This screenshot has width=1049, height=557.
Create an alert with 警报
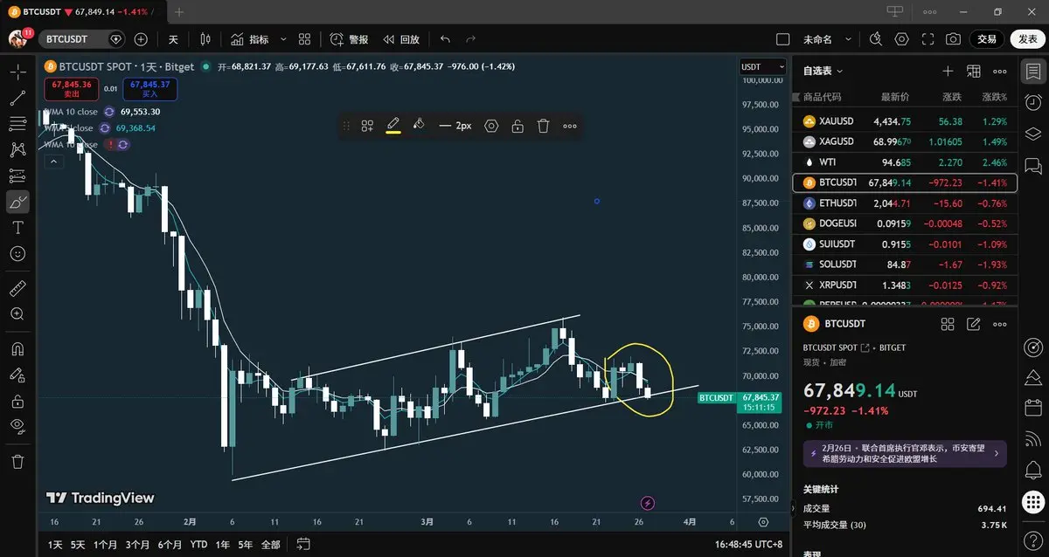coord(350,39)
